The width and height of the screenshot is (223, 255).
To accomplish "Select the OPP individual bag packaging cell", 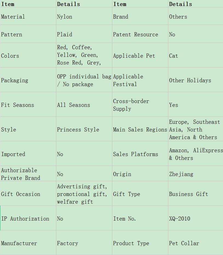I will 84,80.
